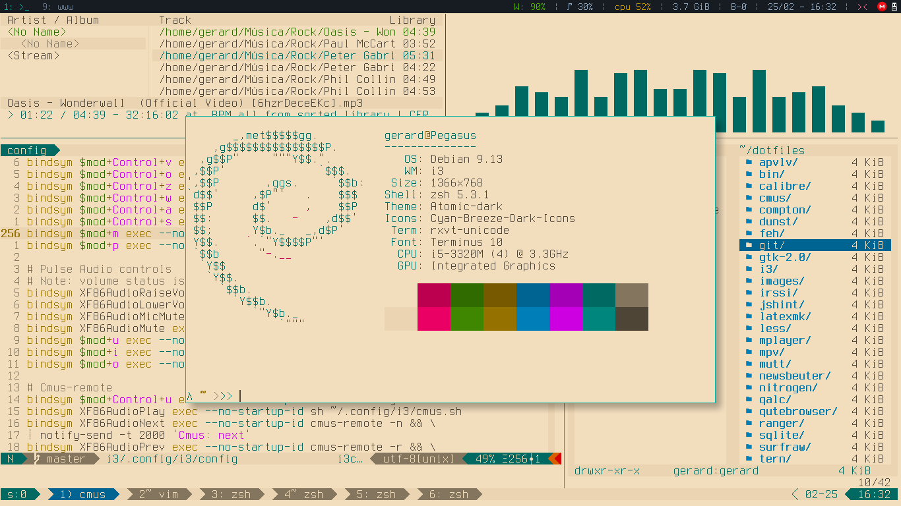Switch to i3 workspace '9: www'
Screen dimensions: 901x506
click(x=58, y=7)
